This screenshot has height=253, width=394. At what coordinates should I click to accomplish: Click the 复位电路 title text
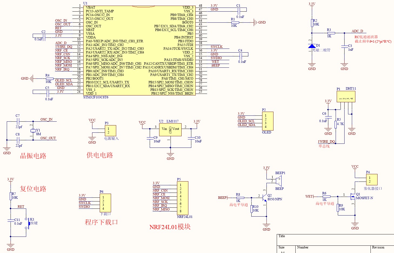pos(33,189)
